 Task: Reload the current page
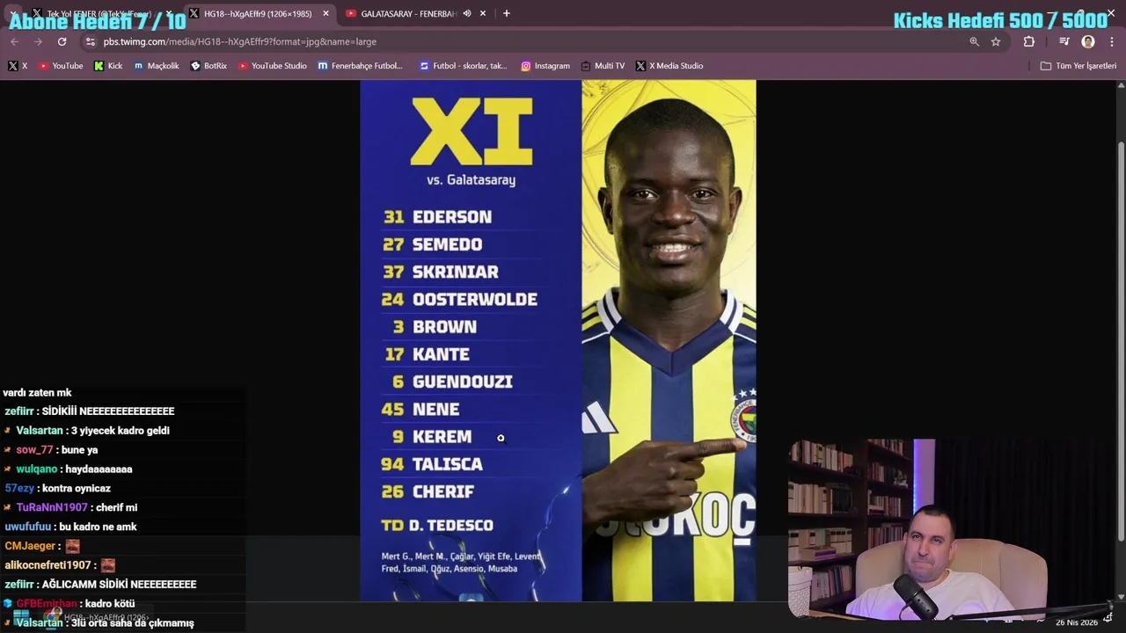pyautogui.click(x=62, y=41)
